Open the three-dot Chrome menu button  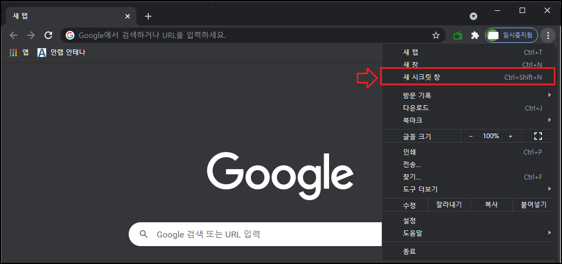pos(548,35)
